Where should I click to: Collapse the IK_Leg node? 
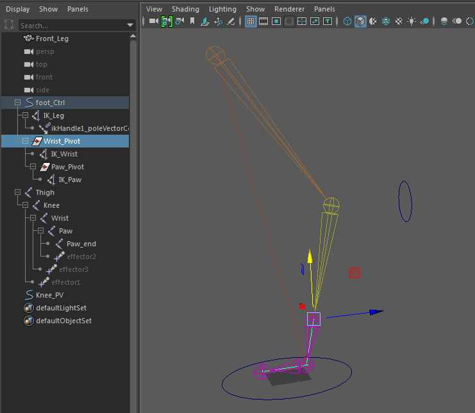[x=26, y=115]
